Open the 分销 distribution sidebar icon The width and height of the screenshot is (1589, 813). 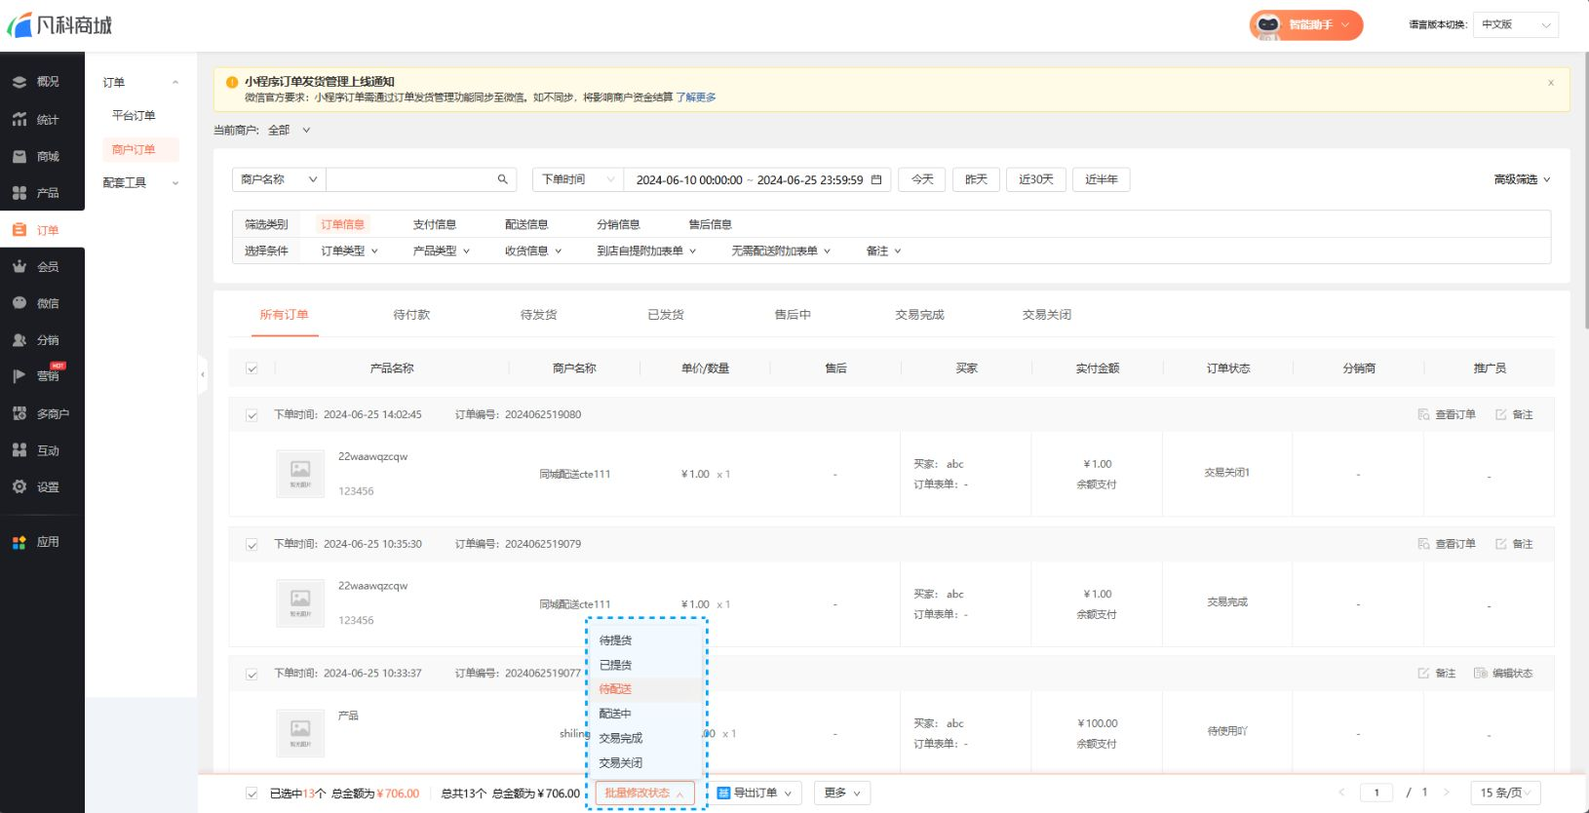[19, 340]
